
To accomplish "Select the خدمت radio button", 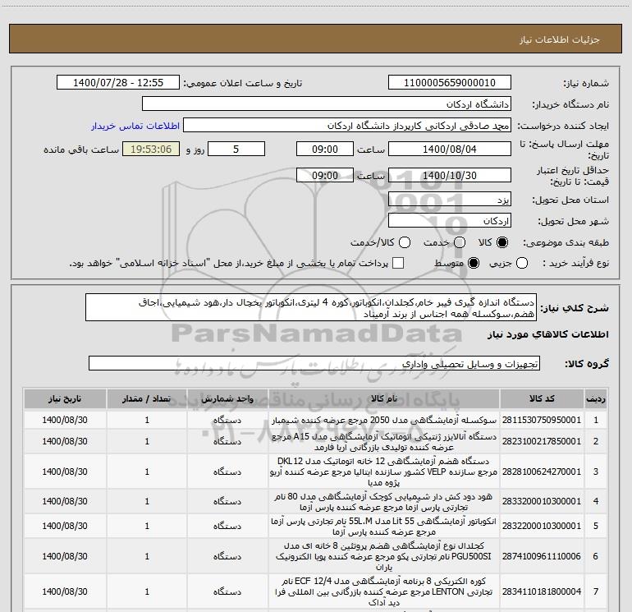I will tap(460, 242).
